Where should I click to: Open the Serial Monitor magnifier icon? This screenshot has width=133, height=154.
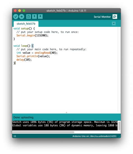pos(115,16)
